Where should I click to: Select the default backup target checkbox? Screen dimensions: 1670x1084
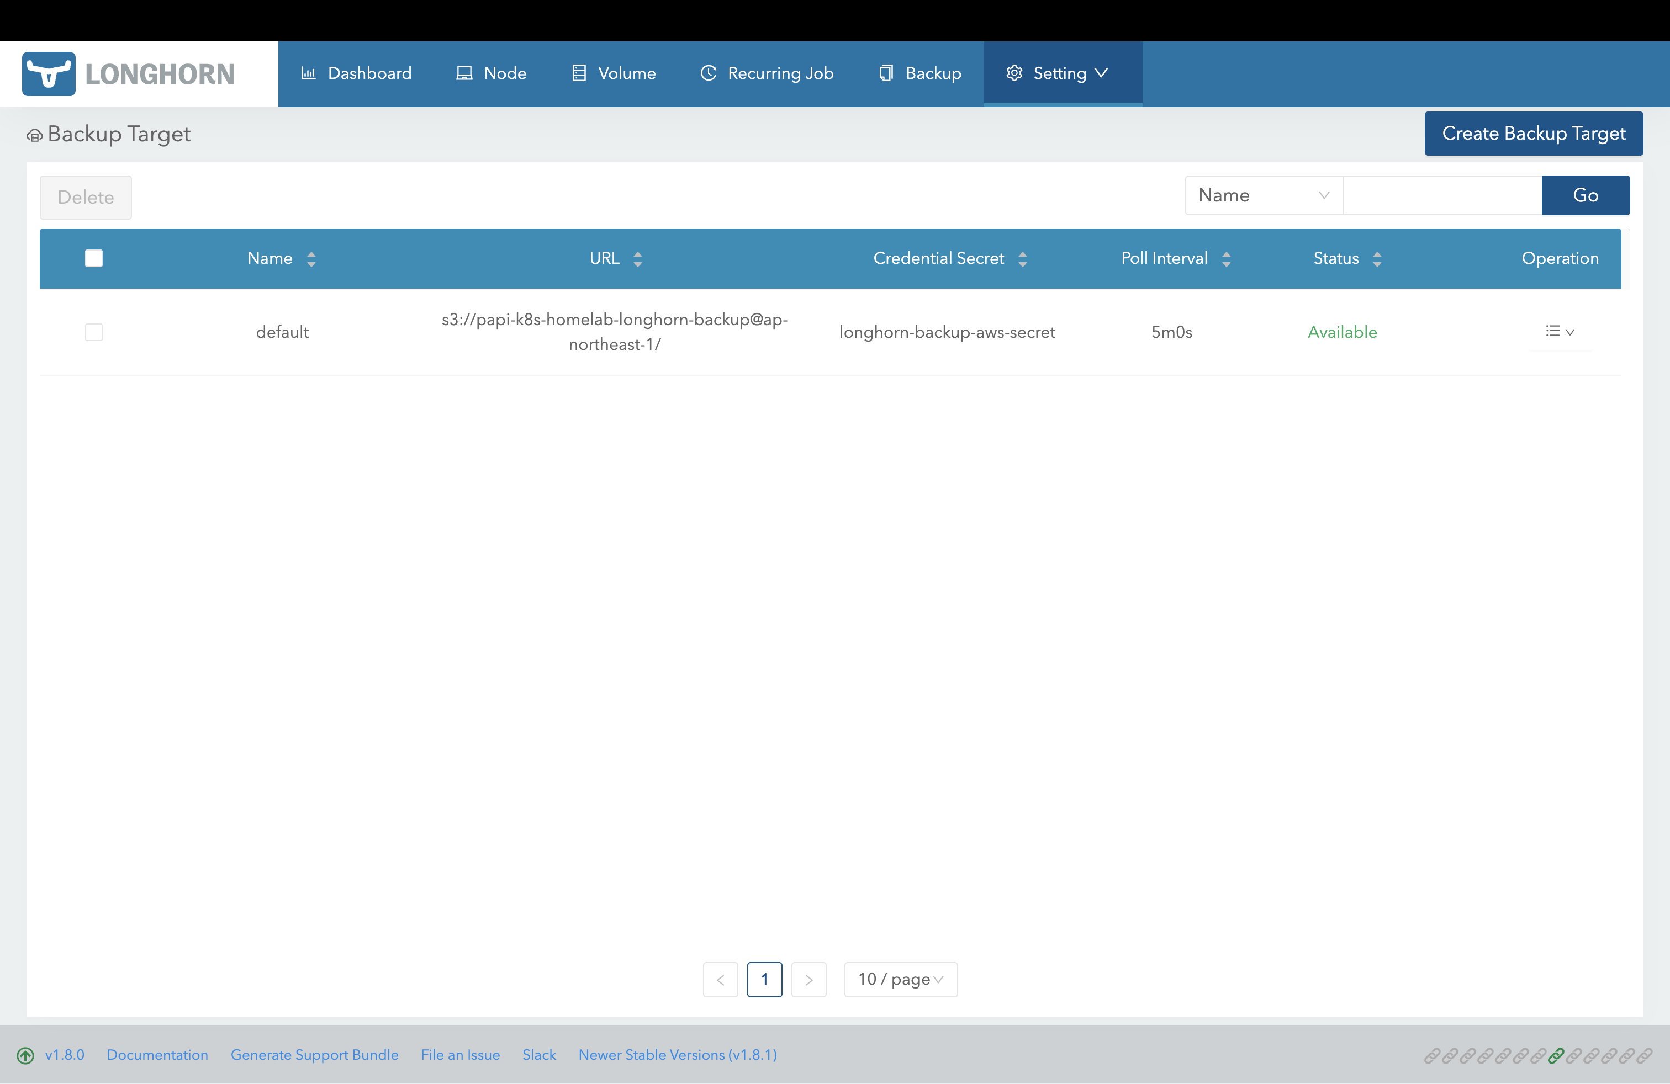(93, 332)
